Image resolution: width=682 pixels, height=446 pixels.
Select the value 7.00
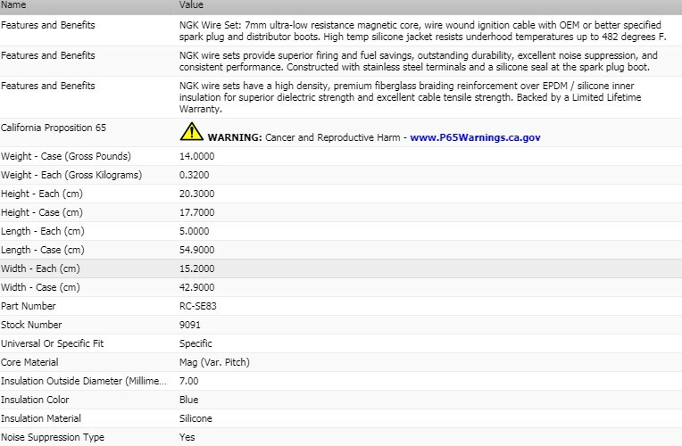pyautogui.click(x=188, y=381)
